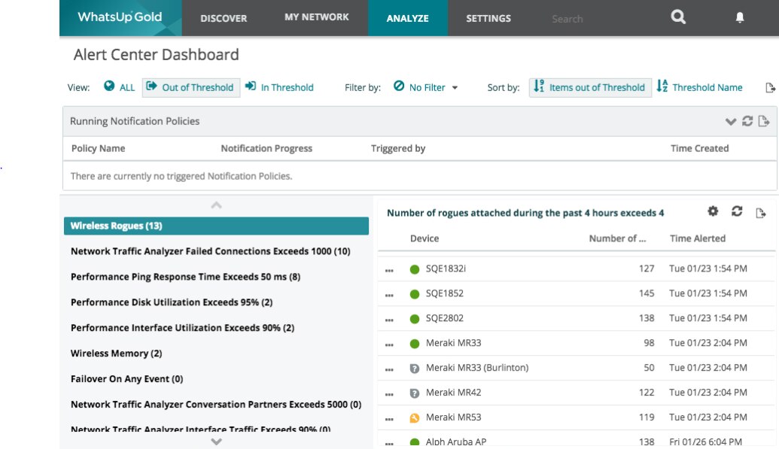Open the notifications bell icon
The height and width of the screenshot is (449, 779).
pos(740,18)
